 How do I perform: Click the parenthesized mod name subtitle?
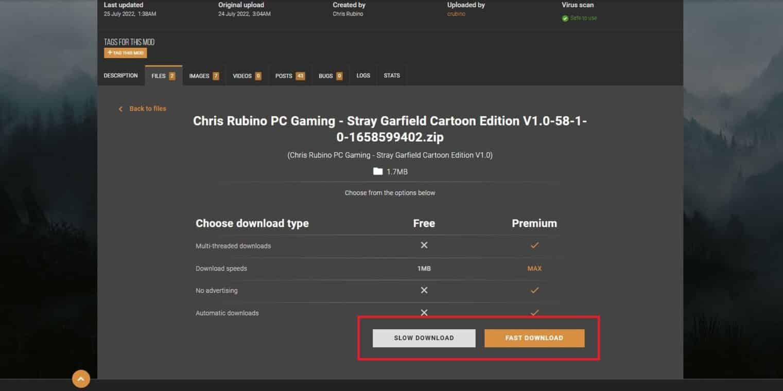(x=390, y=155)
